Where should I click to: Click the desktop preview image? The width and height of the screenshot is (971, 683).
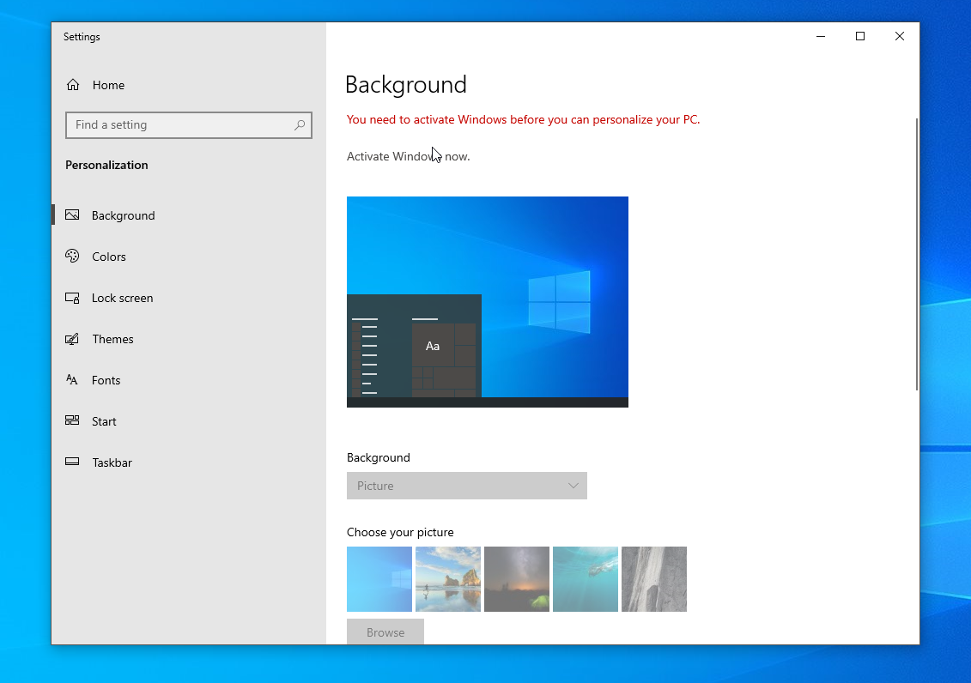pyautogui.click(x=488, y=302)
